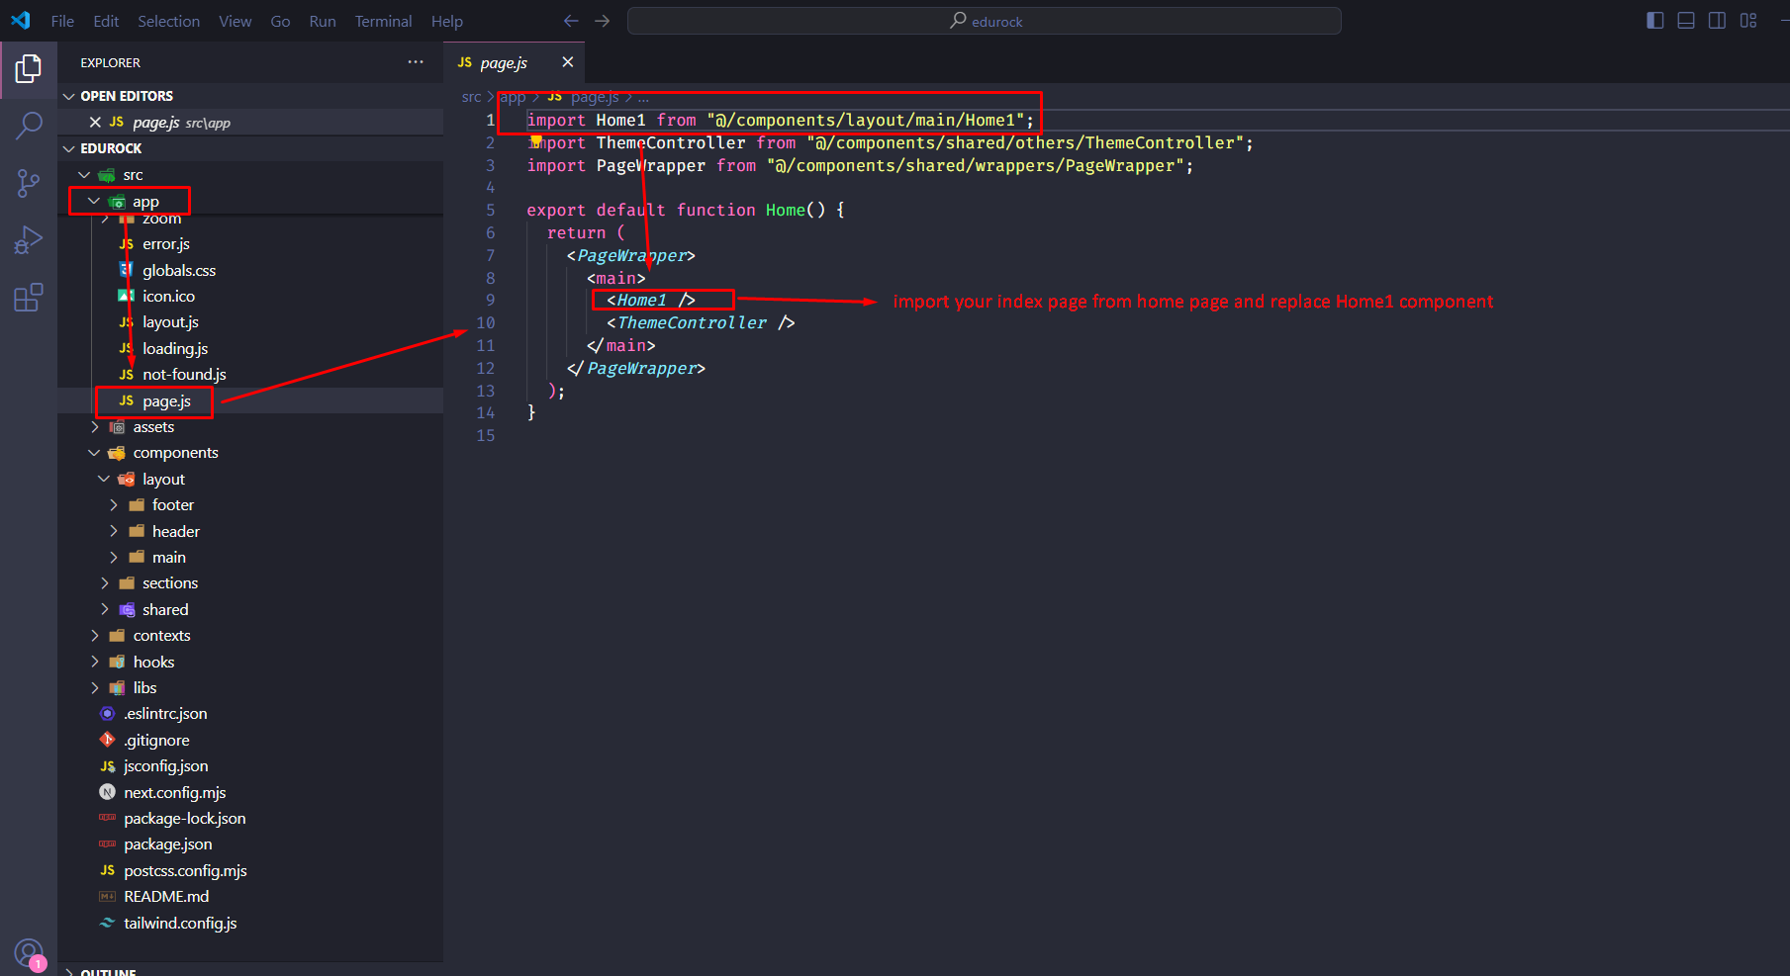Open not-found.js in the explorer
Viewport: 1790px width, 976px height.
184,374
